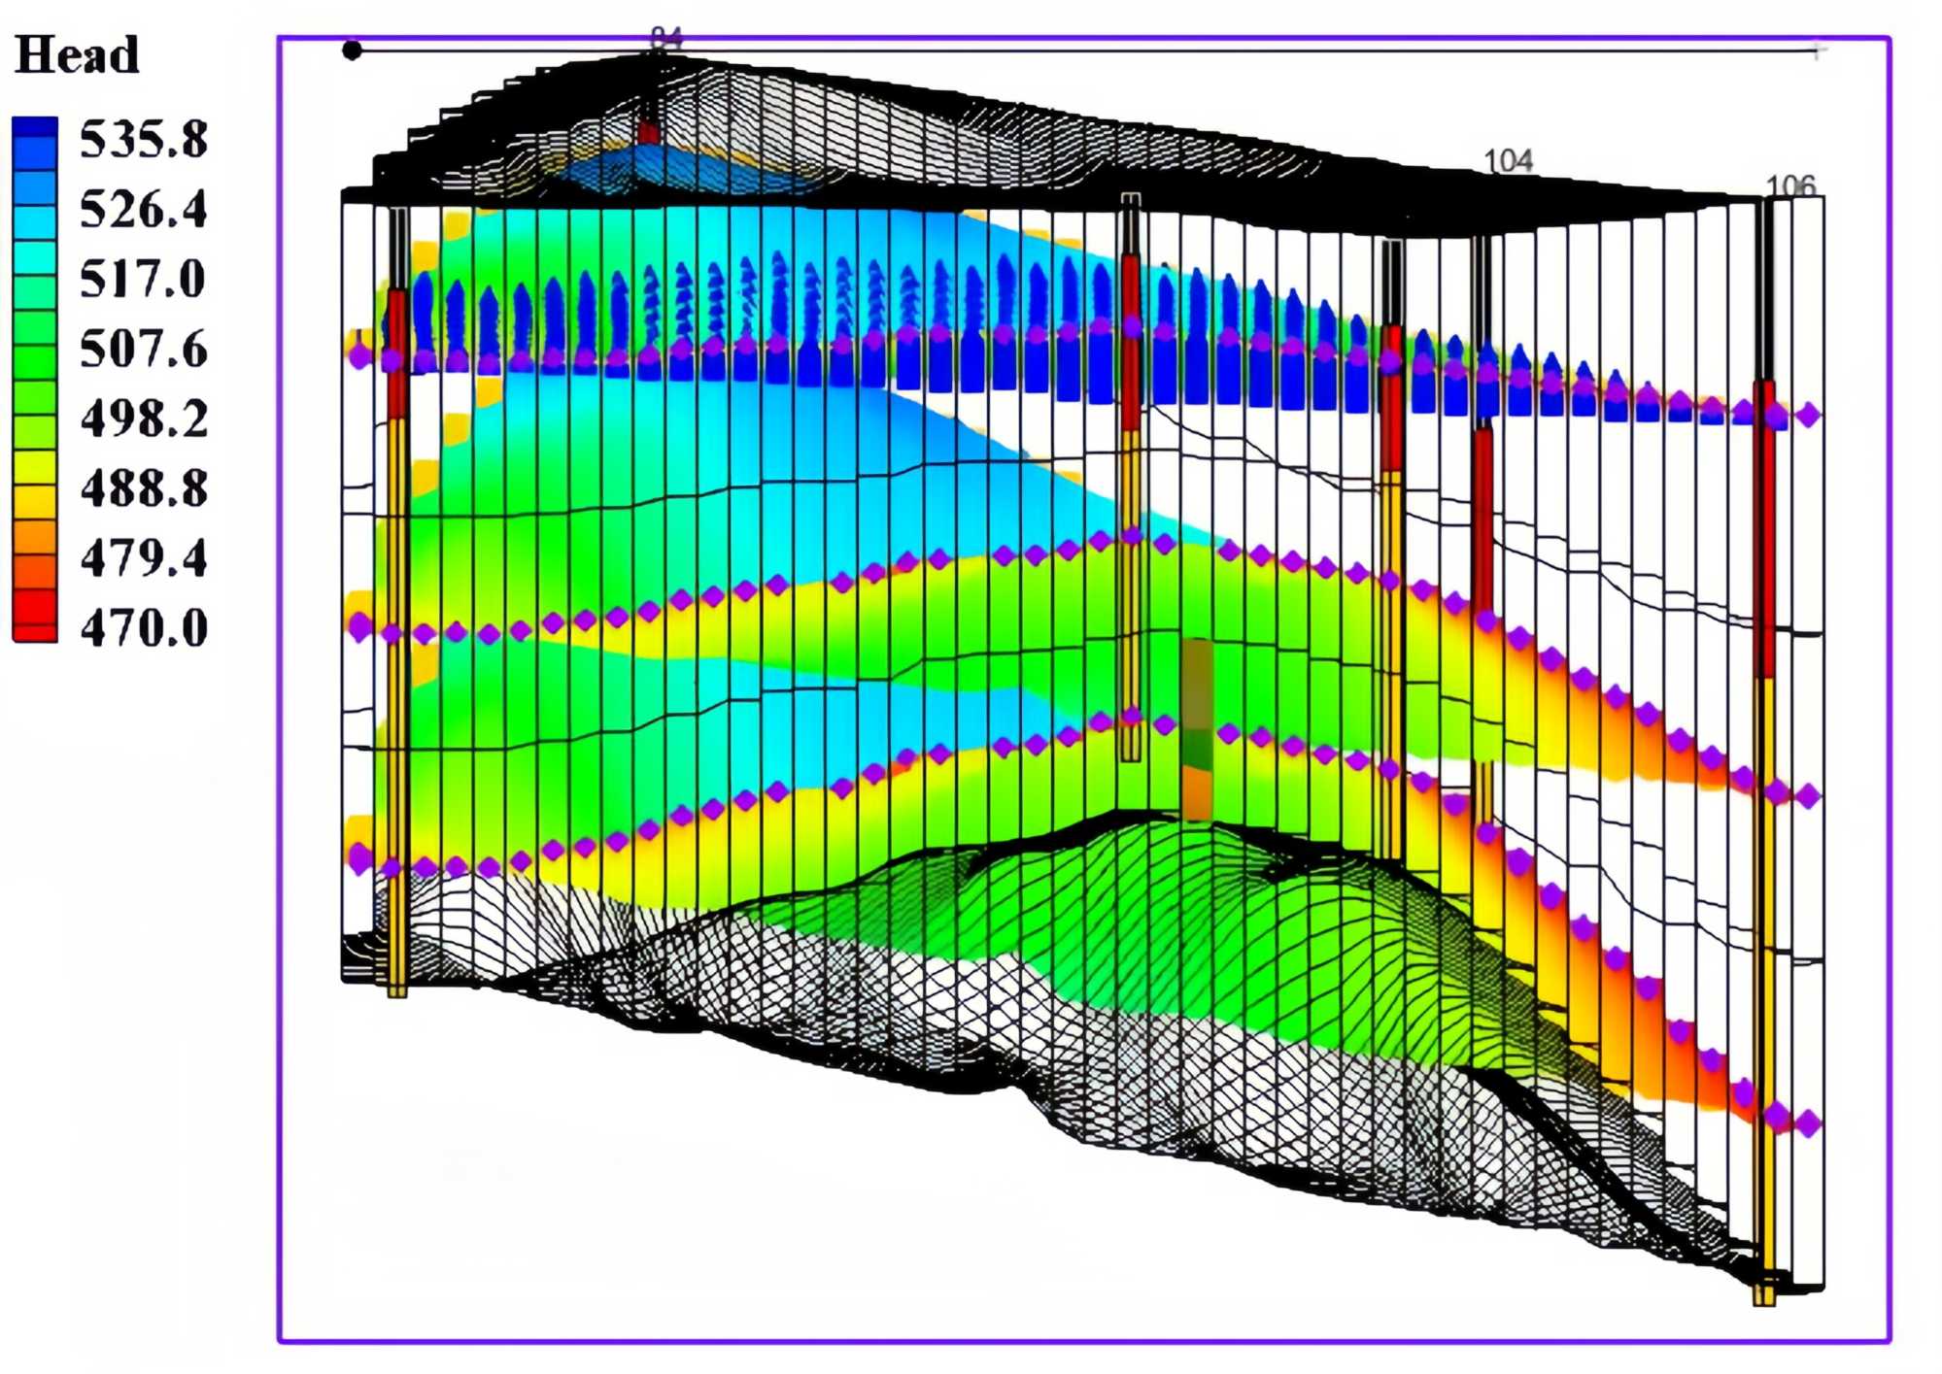Select the 507.6 legend value label
Screen dimensions: 1942x1374
click(x=143, y=349)
